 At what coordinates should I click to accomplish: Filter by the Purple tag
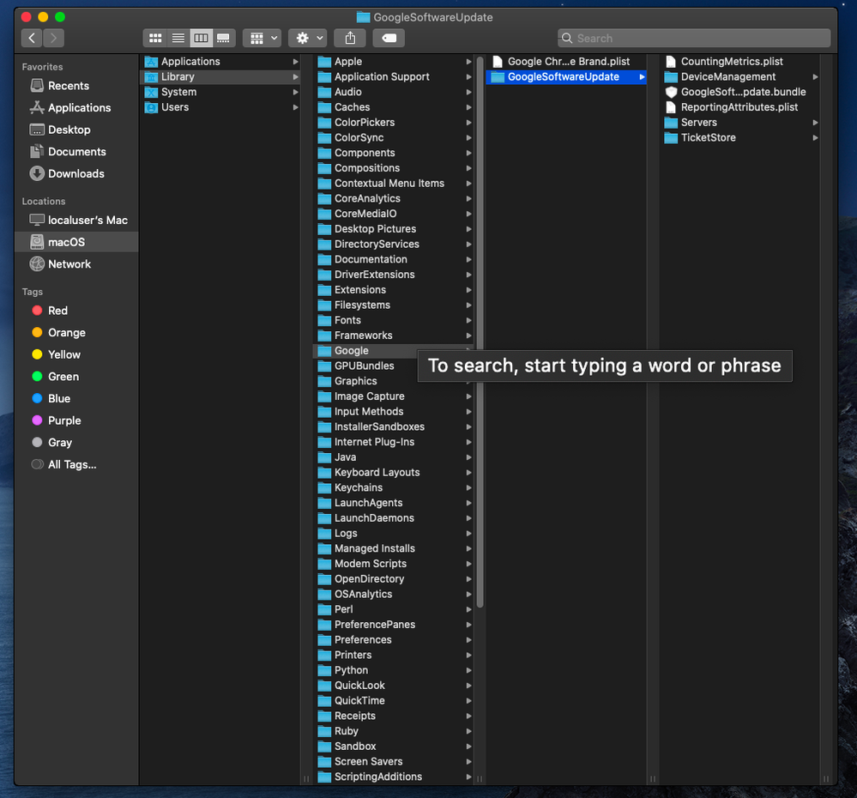(76, 420)
